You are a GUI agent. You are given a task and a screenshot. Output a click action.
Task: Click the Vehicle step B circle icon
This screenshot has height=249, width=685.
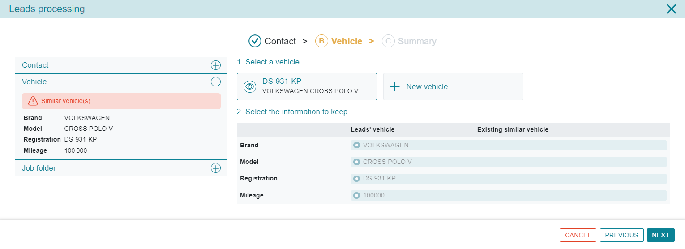pyautogui.click(x=321, y=41)
